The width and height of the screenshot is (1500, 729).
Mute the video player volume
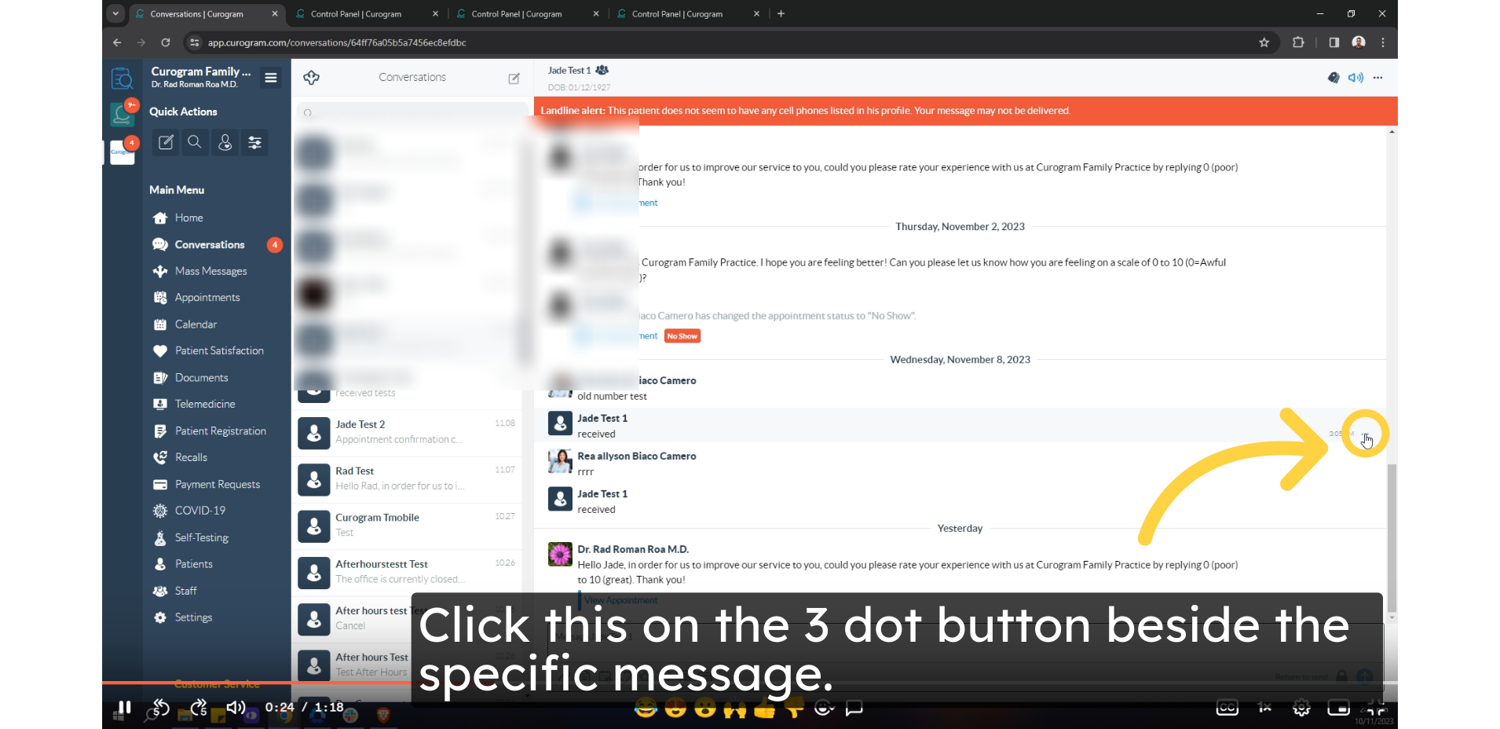click(x=236, y=708)
